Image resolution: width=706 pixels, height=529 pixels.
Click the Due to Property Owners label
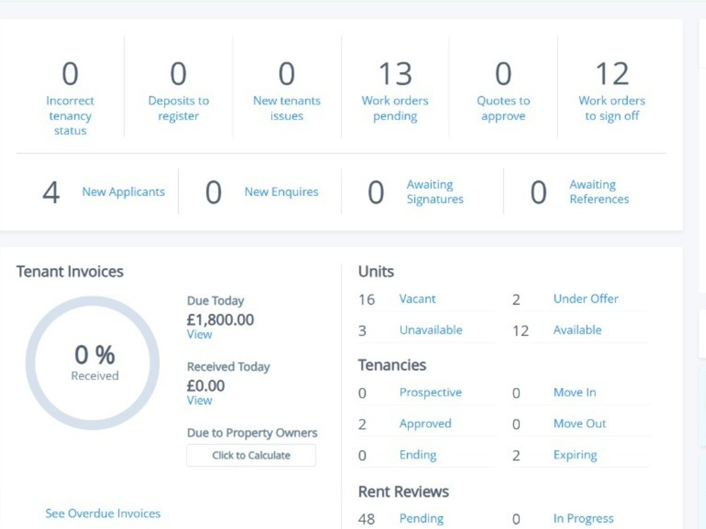(252, 433)
